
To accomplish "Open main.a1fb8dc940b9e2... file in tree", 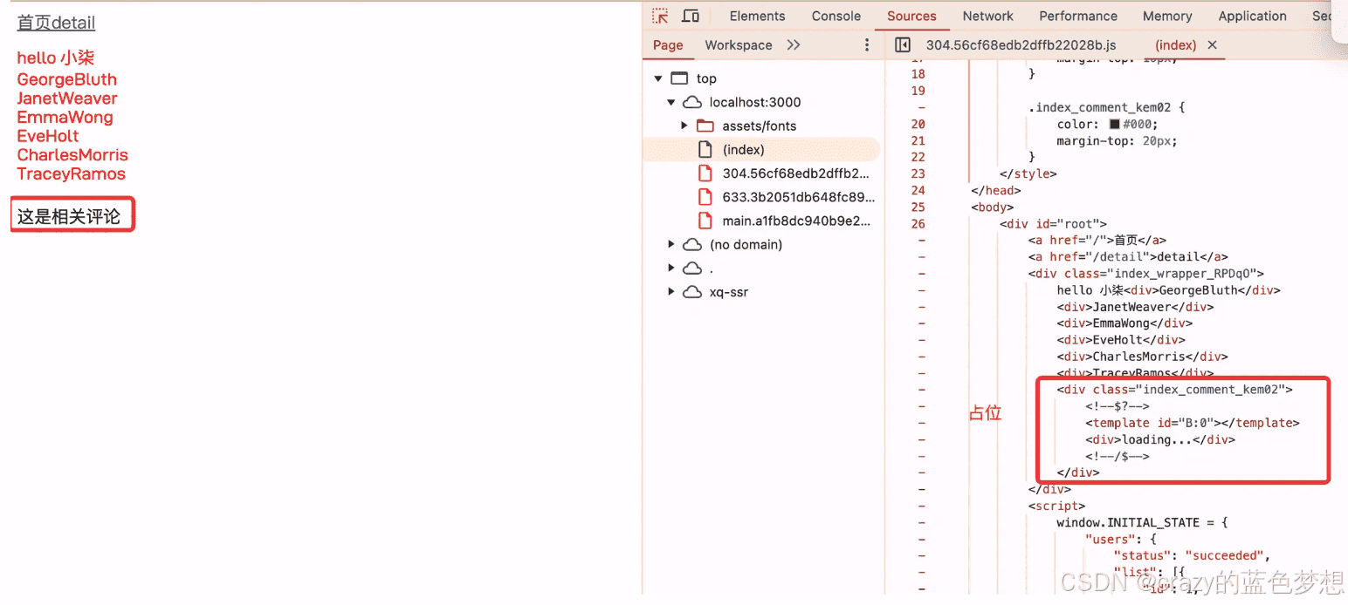I will [796, 221].
